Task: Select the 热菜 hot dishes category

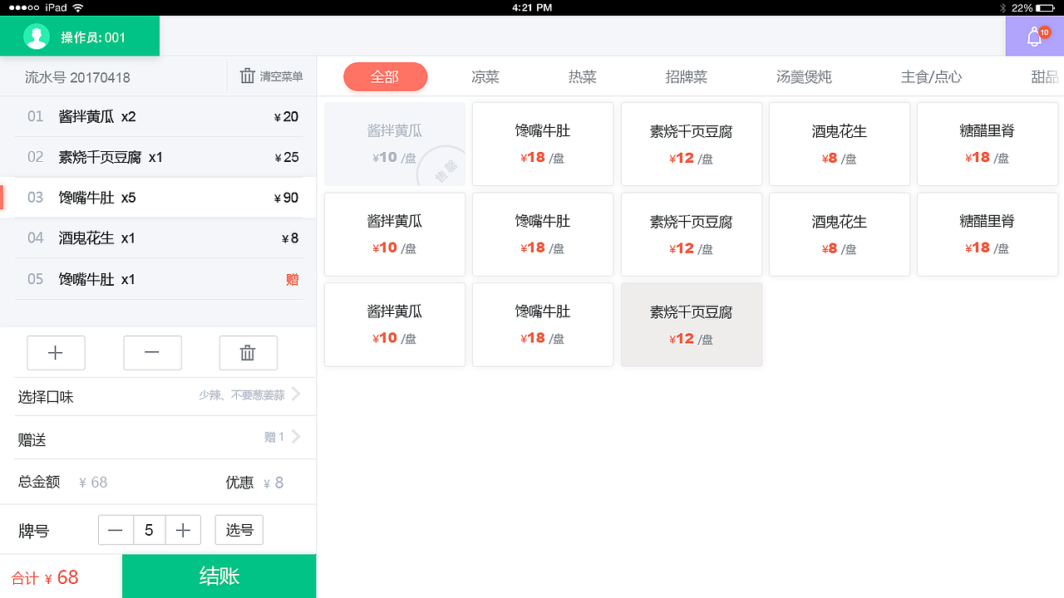Action: [582, 76]
